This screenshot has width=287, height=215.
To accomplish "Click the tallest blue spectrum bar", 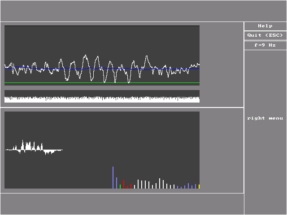I will click(113, 177).
